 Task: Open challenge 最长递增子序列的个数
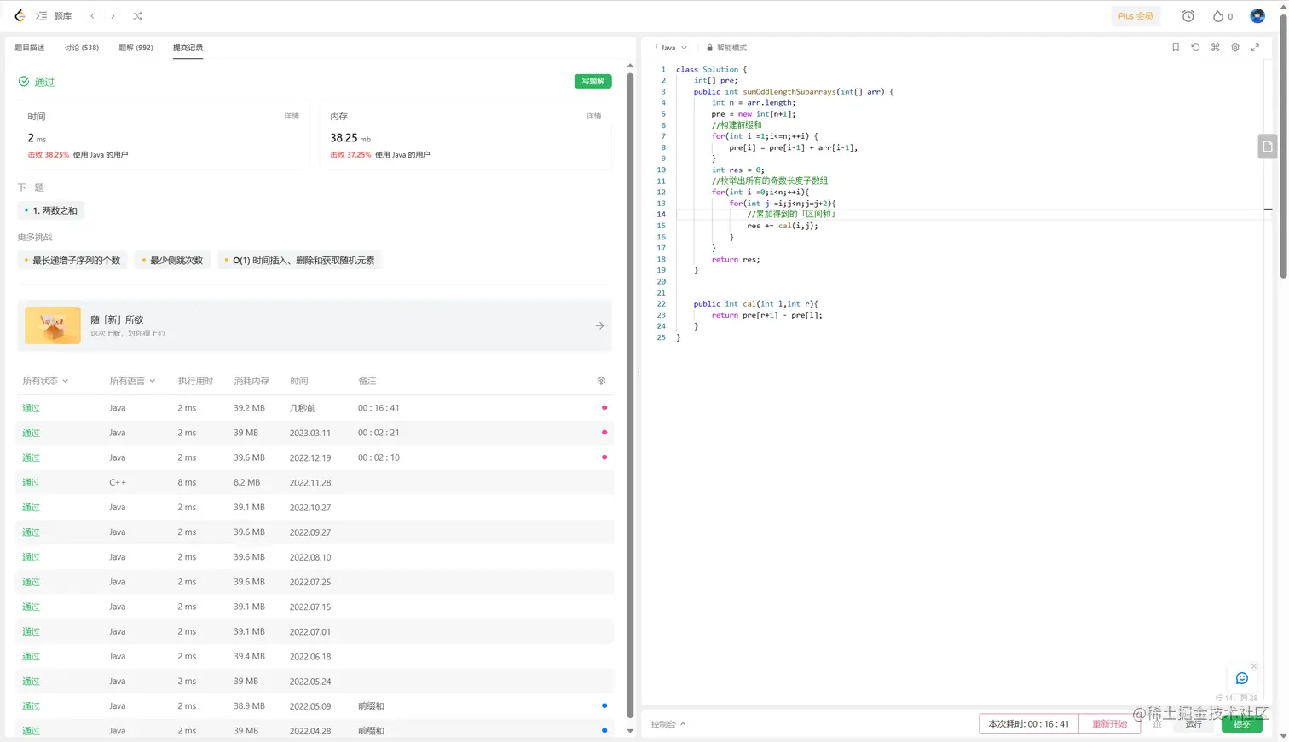click(x=72, y=261)
